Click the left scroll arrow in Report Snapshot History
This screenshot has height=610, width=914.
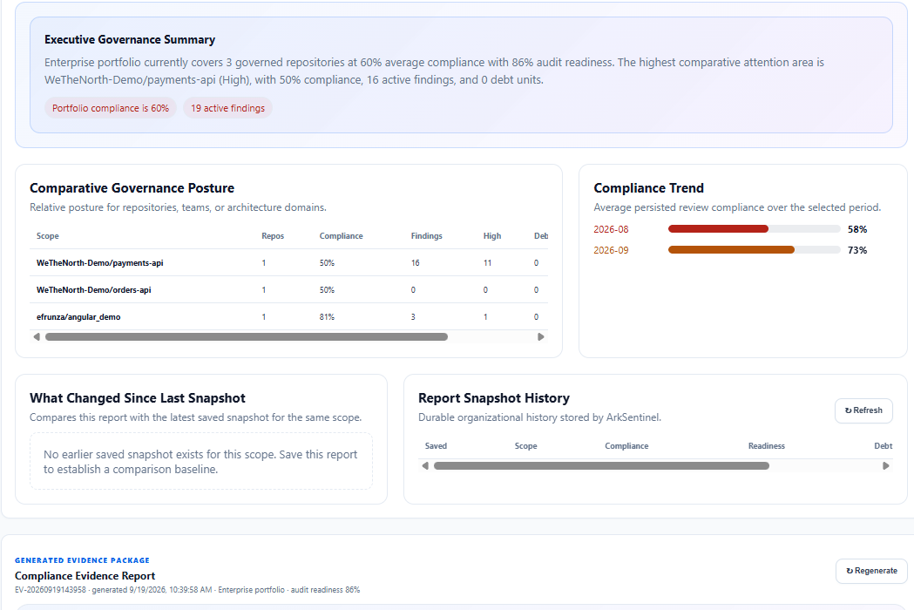425,466
